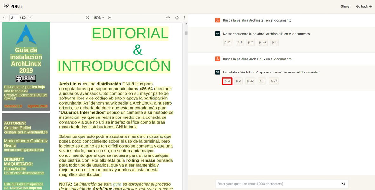This screenshot has height=190, width=375.
Task: Click the 'DISEÑO Y MAQUETADO:' label
Action: [x=18, y=161]
